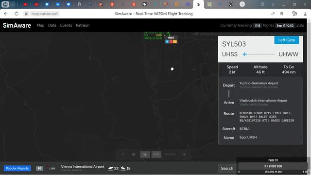Open the browser extensions icon
The image size is (311, 175).
pos(294,14)
